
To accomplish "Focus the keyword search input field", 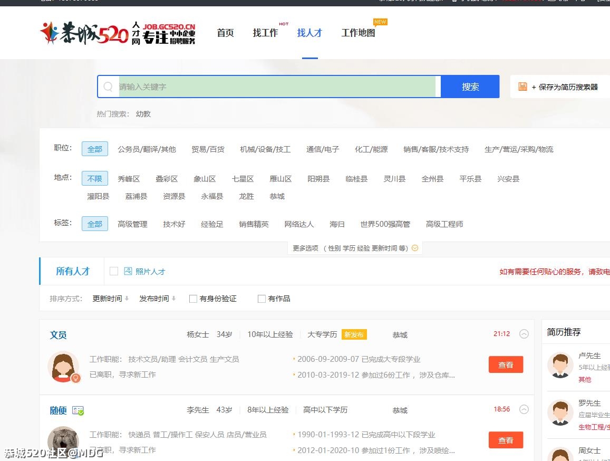I will (277, 87).
